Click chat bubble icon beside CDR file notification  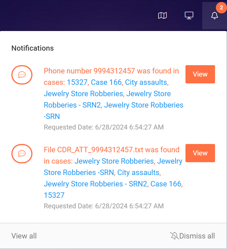22,154
